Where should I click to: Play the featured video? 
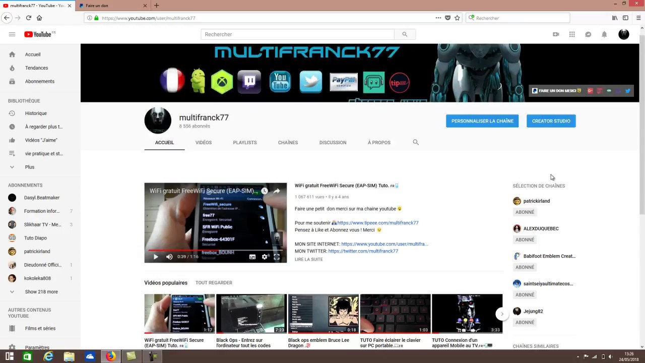(x=156, y=257)
